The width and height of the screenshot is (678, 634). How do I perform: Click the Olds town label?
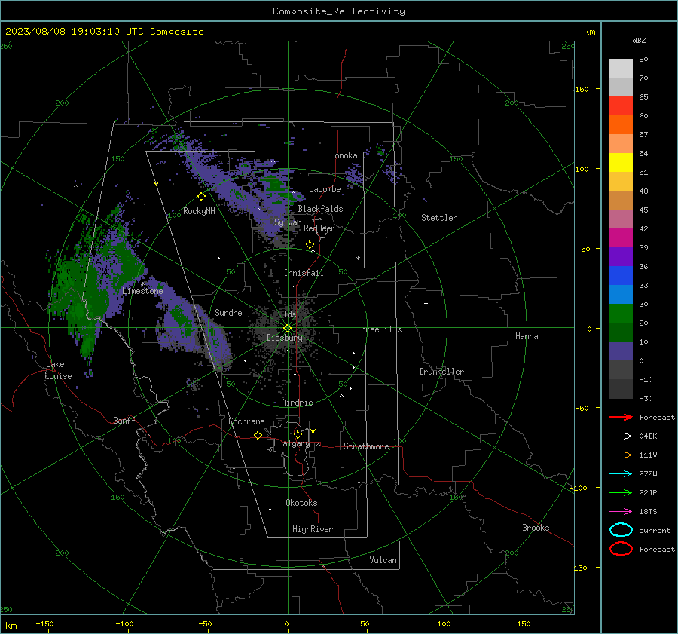287,314
